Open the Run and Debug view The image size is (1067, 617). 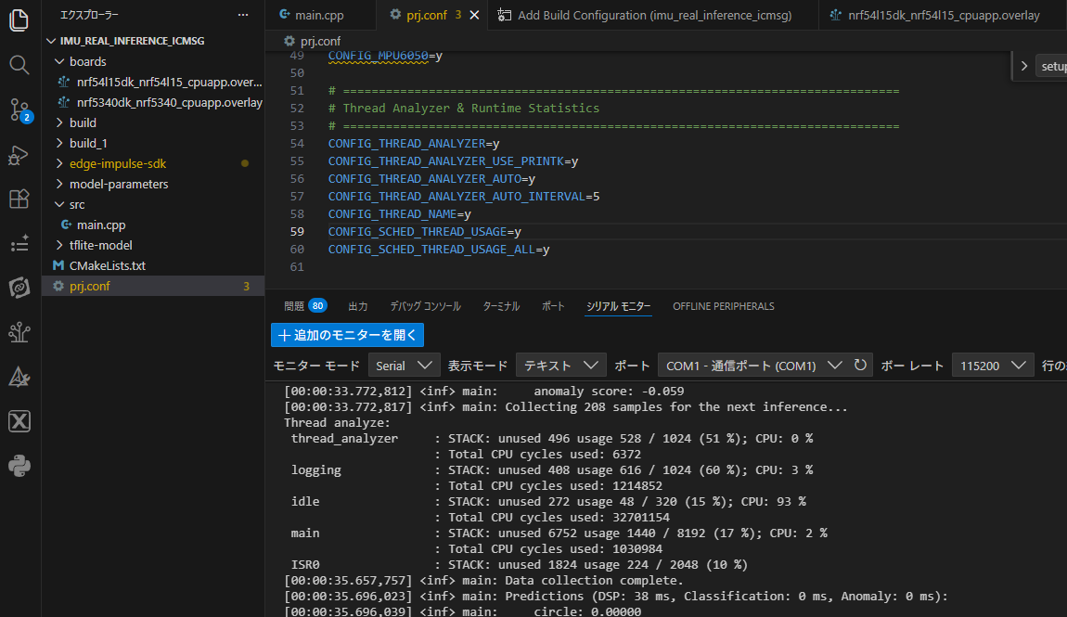click(x=19, y=155)
